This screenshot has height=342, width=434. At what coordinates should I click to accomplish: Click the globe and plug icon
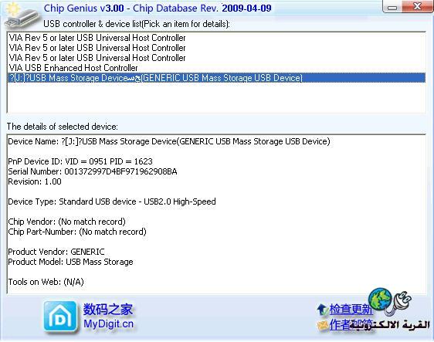(x=389, y=301)
